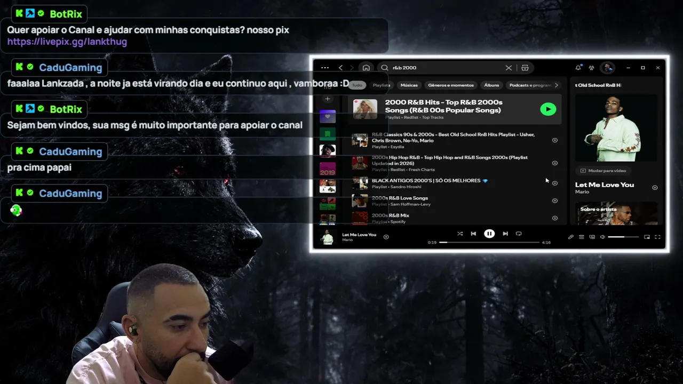The image size is (683, 384).
Task: Create a new playlist with plus icon
Action: (328, 99)
